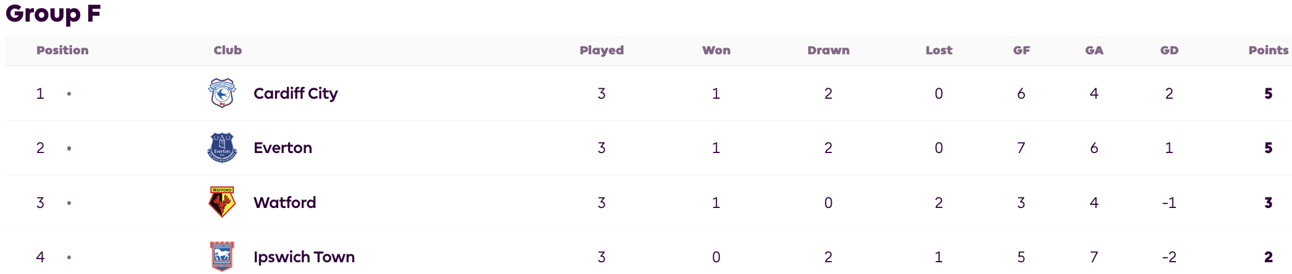This screenshot has width=1292, height=274.
Task: Click the Everton club badge
Action: (x=222, y=148)
